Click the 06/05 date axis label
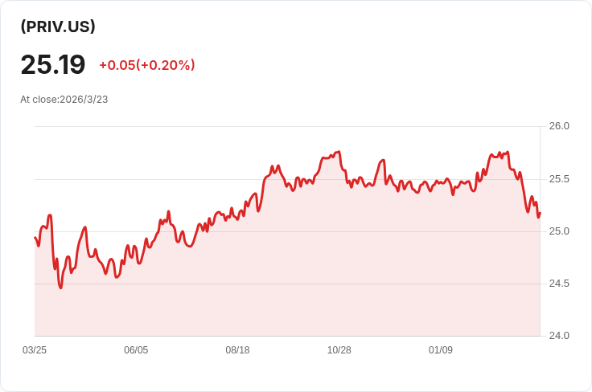 (136, 350)
